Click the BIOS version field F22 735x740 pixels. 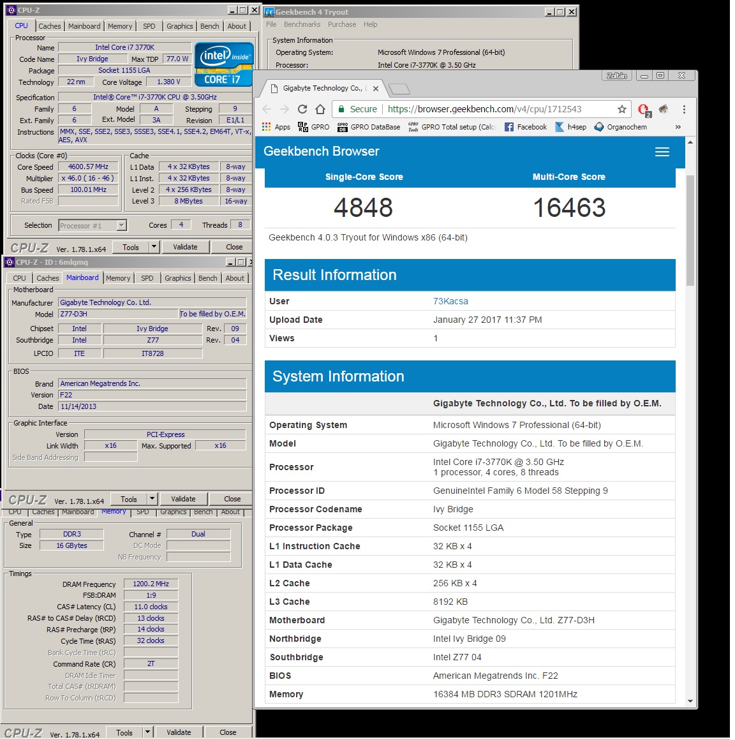coord(152,395)
